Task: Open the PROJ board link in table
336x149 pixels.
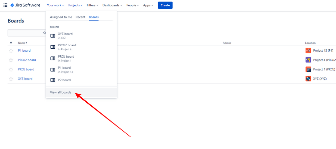Action: 26,69
